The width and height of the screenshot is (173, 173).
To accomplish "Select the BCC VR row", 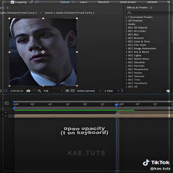I will pyautogui.click(x=132, y=86).
